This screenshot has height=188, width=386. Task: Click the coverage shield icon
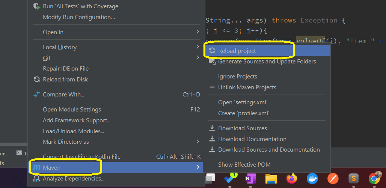37,6
